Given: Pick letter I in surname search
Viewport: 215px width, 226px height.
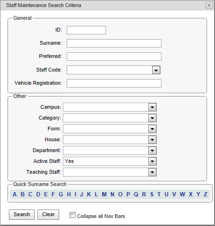Looking at the screenshot, I should (76, 194).
